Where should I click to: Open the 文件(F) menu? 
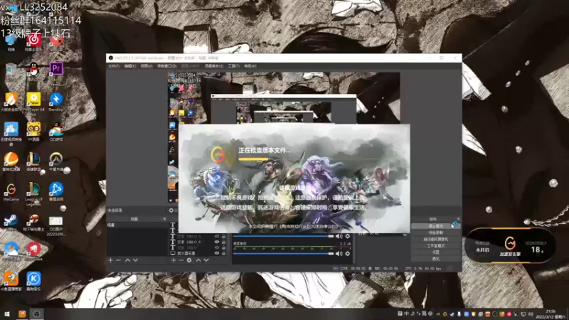114,66
